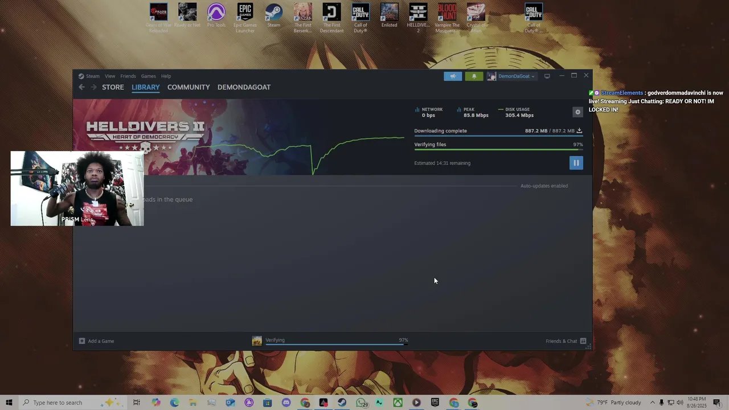729x410 pixels.
Task: Select The First Descendant desktop shortcut
Action: click(331, 18)
